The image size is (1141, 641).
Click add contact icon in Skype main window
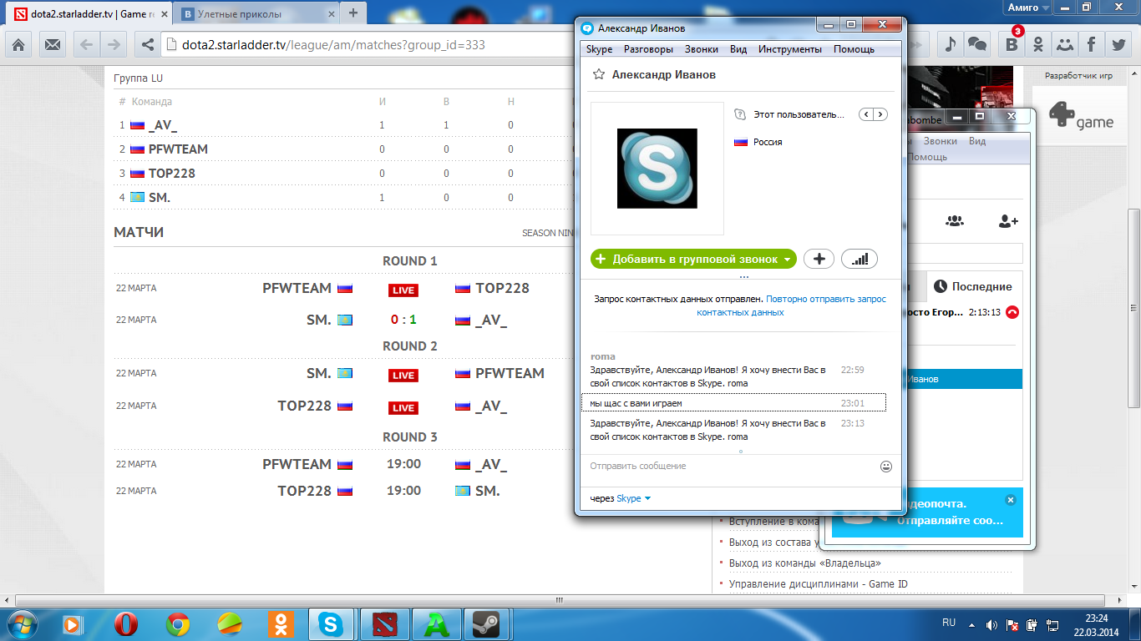pyautogui.click(x=1008, y=221)
